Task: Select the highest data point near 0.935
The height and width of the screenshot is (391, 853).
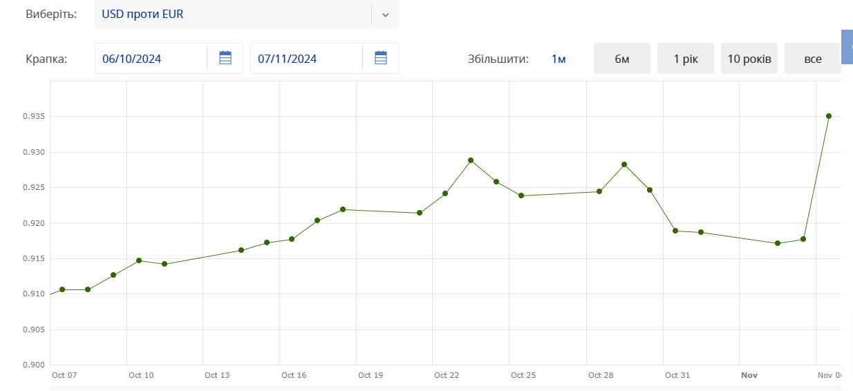Action: point(829,116)
